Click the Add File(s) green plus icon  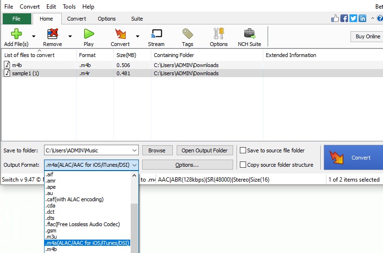coord(16,34)
